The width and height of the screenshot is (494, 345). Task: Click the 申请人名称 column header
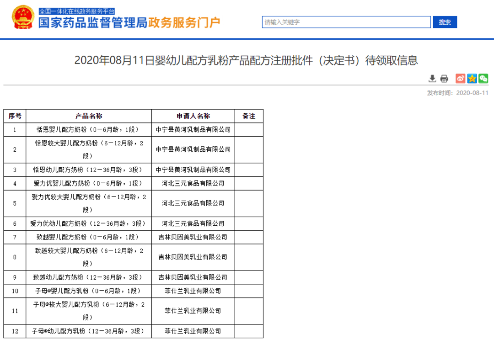[193, 116]
